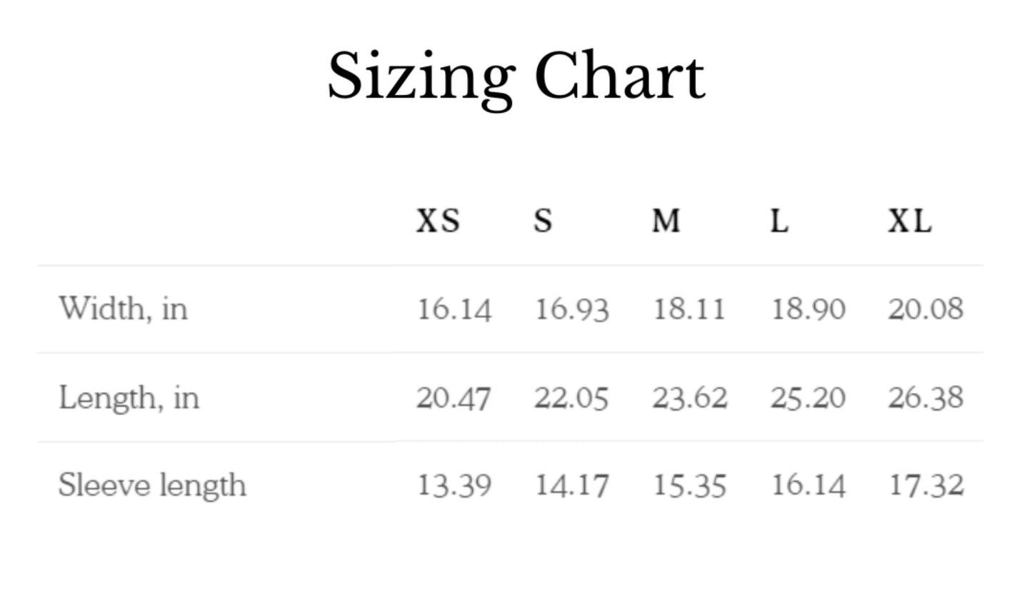Select the XS column header
This screenshot has height=597, width=1032.
(x=438, y=221)
